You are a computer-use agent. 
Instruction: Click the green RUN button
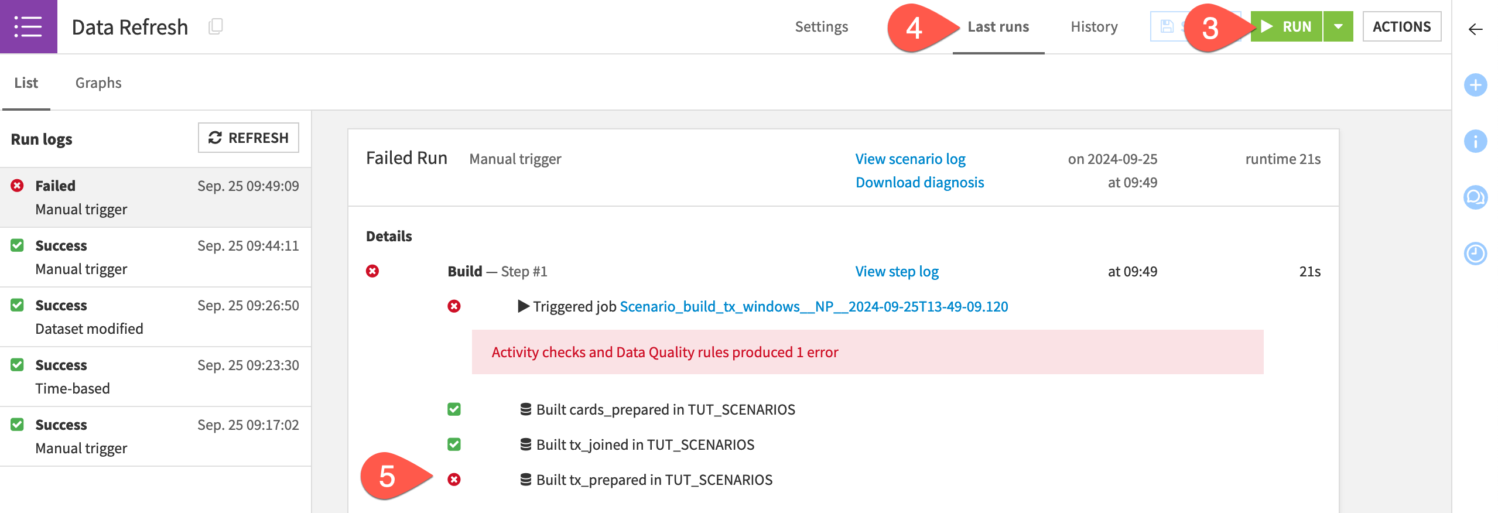1287,26
